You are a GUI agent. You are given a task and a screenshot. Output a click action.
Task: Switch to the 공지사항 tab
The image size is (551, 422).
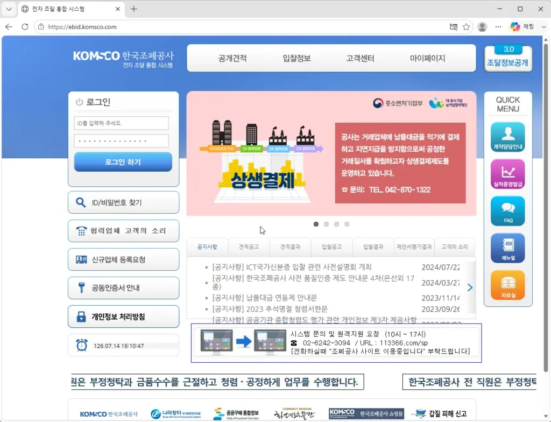[207, 247]
